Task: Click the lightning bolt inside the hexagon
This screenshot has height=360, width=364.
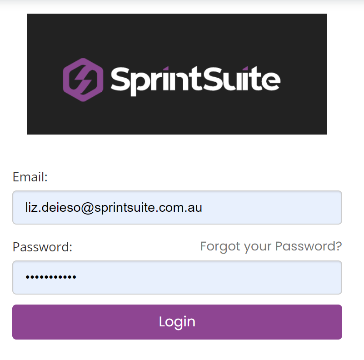Action: point(84,80)
